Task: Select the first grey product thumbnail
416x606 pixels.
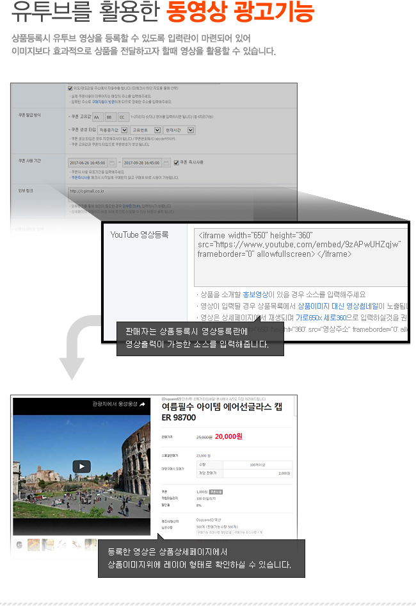Action: point(19,545)
